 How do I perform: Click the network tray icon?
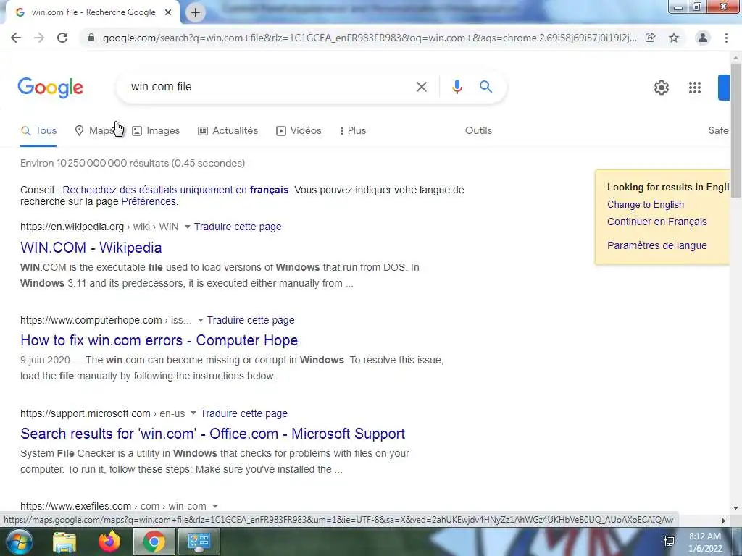669,542
